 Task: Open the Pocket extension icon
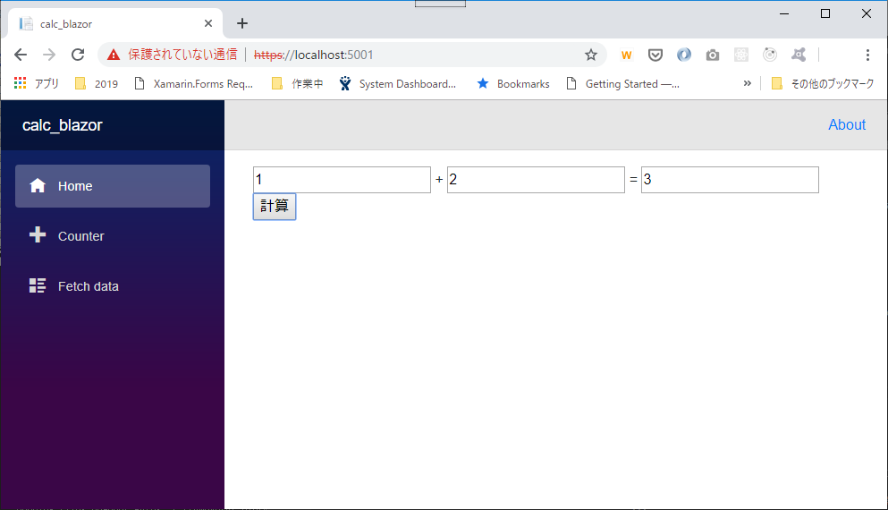pos(655,55)
